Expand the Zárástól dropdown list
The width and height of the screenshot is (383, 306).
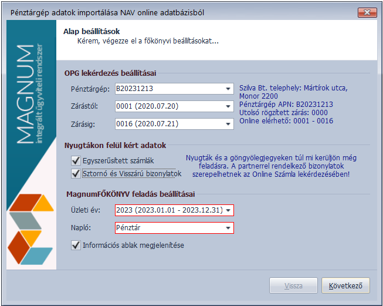click(228, 106)
